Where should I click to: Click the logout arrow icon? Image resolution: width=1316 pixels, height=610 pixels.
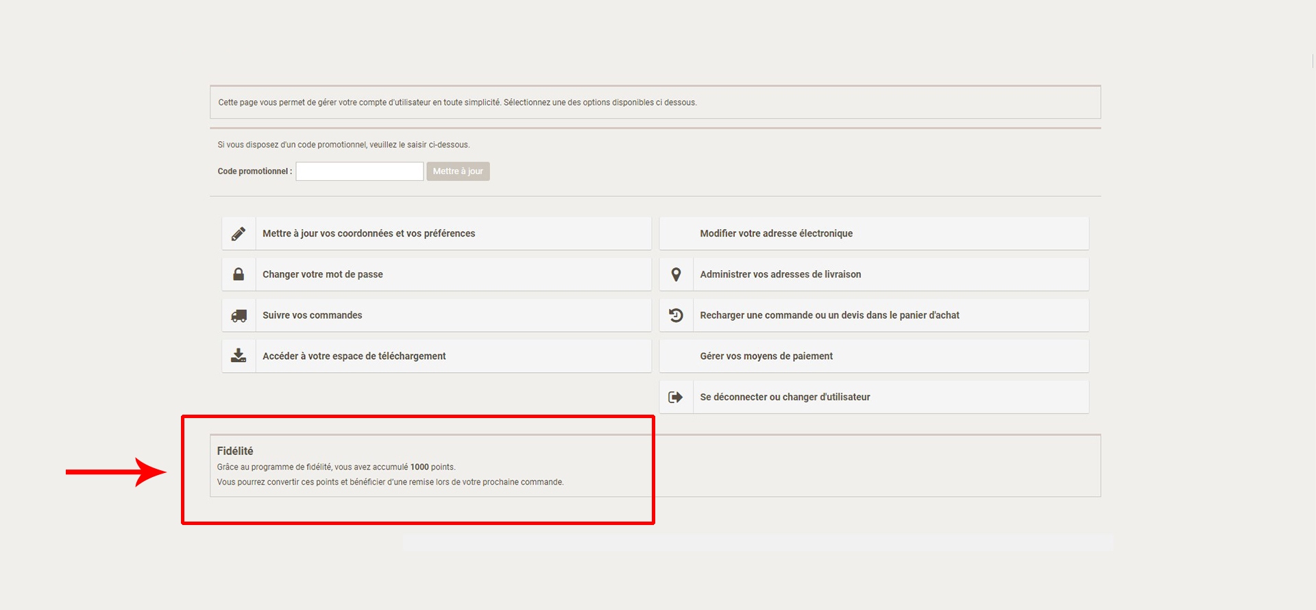coord(676,397)
